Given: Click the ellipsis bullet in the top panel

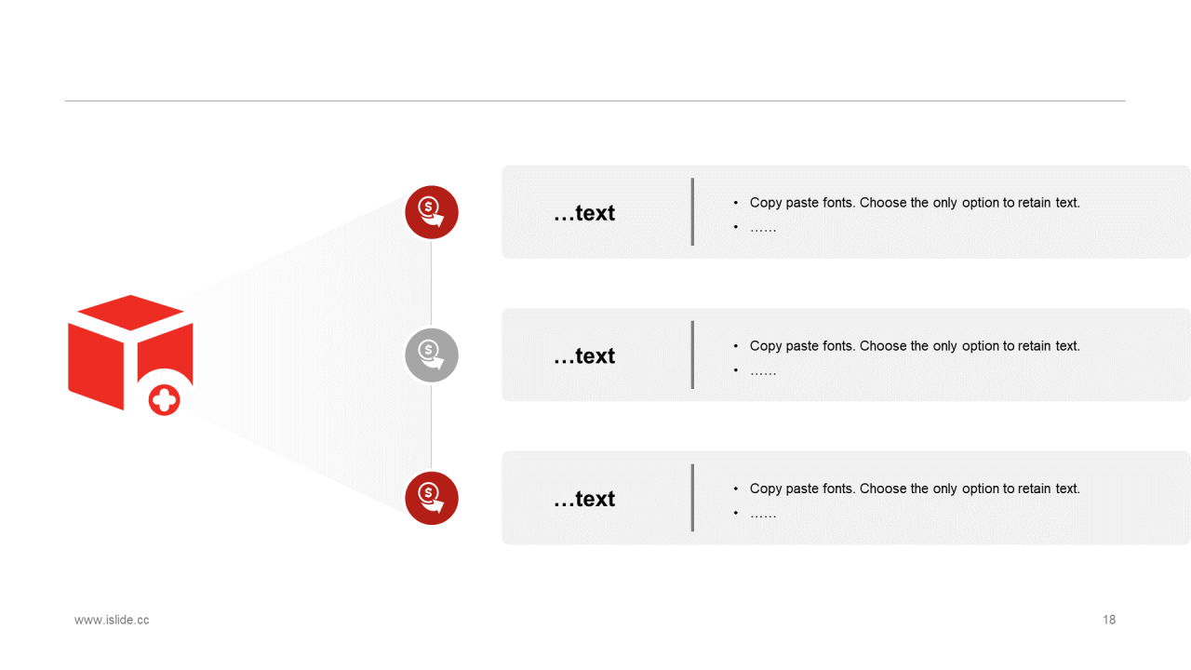Looking at the screenshot, I should click(763, 227).
